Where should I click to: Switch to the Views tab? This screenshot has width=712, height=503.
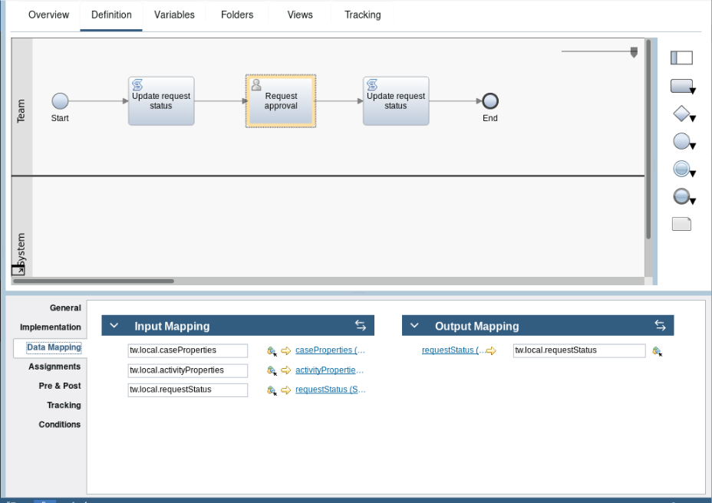300,15
